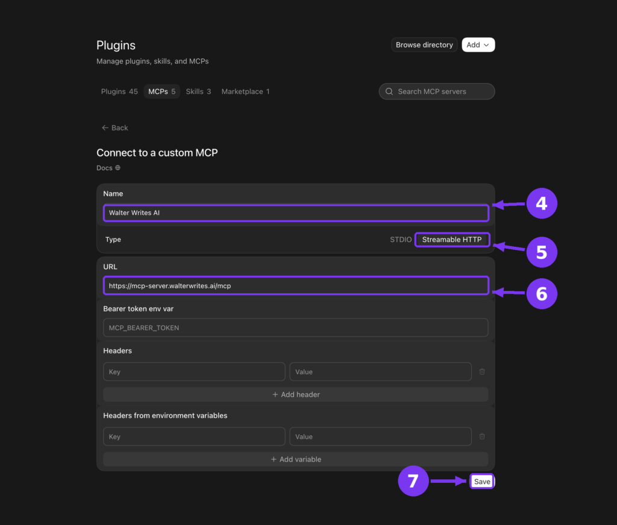Select STDIO connection type
Screen dimensions: 617x525
401,240
